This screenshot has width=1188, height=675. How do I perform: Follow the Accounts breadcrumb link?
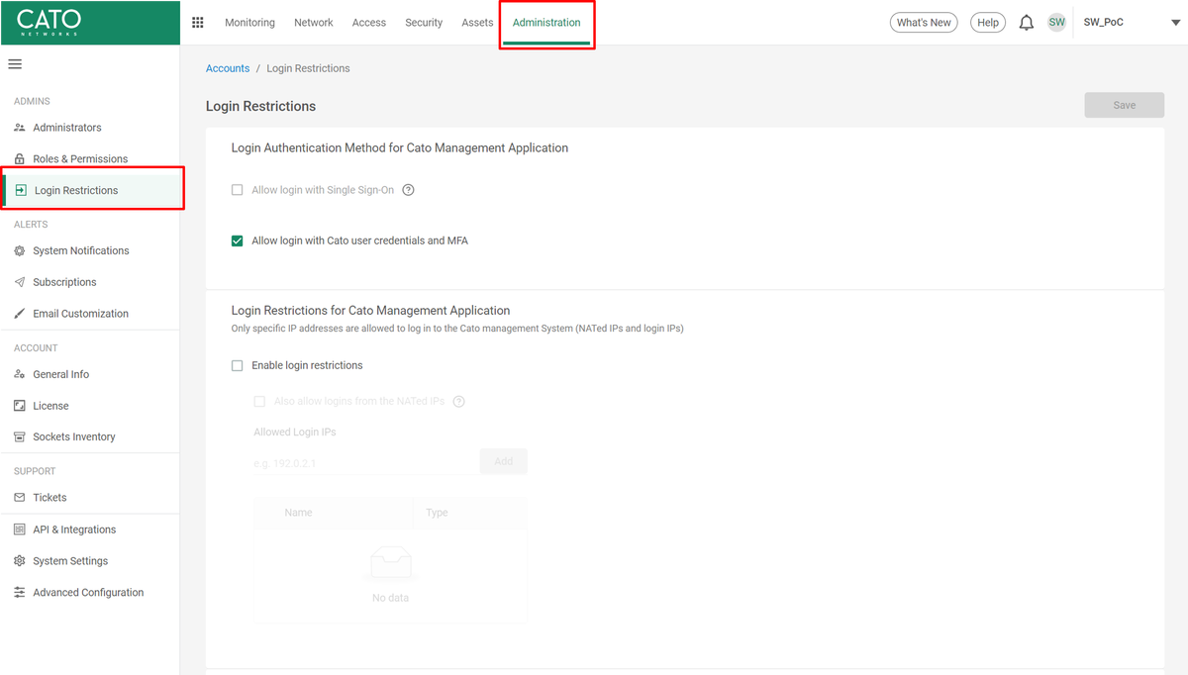(x=228, y=68)
